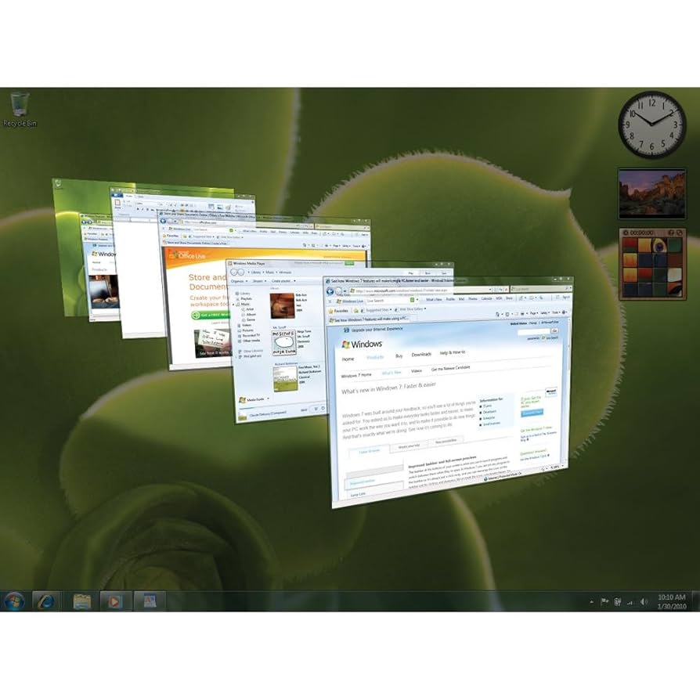The image size is (700, 700).
Task: Click the network icon in the system tray
Action: pos(630,602)
